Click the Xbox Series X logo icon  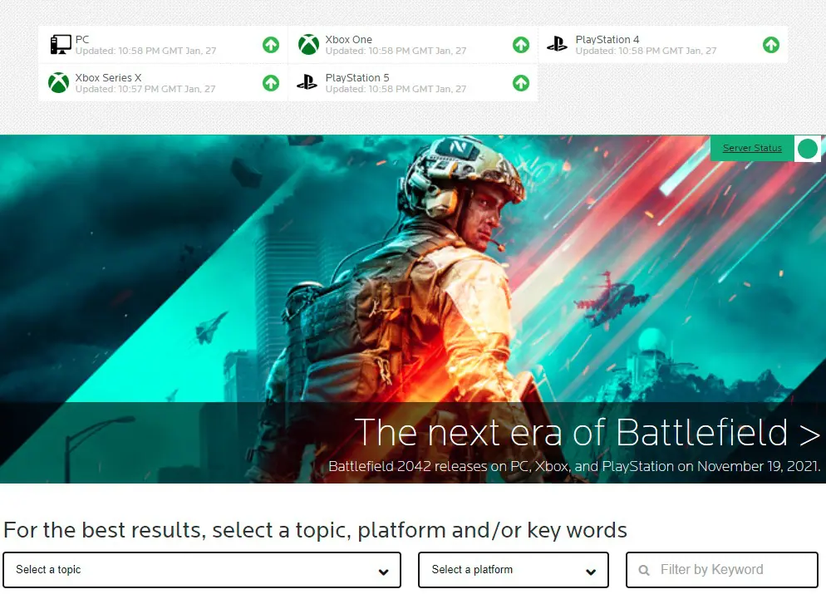[x=58, y=83]
